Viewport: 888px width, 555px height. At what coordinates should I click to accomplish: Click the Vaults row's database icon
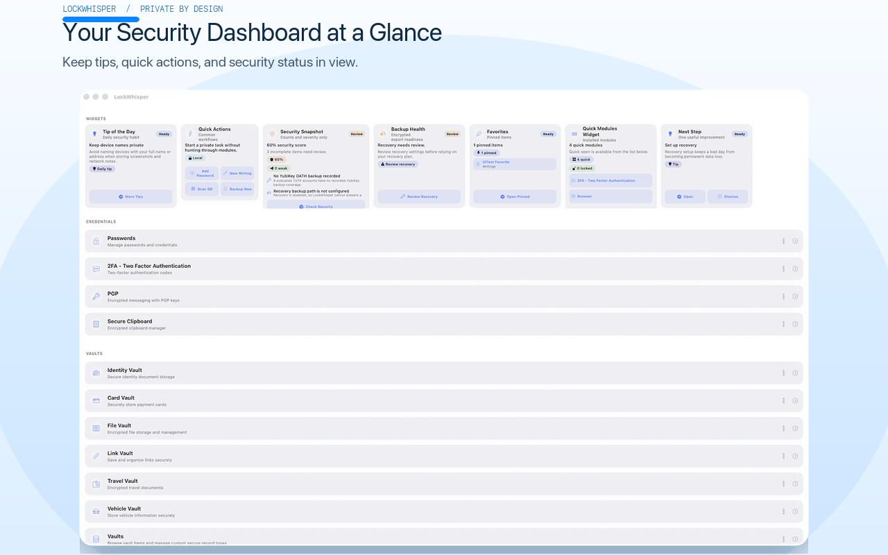pos(96,539)
